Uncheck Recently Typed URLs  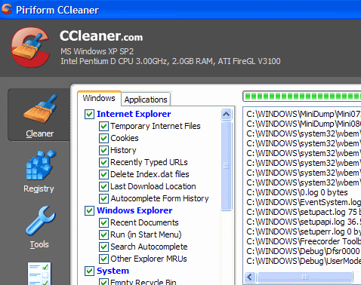click(103, 162)
